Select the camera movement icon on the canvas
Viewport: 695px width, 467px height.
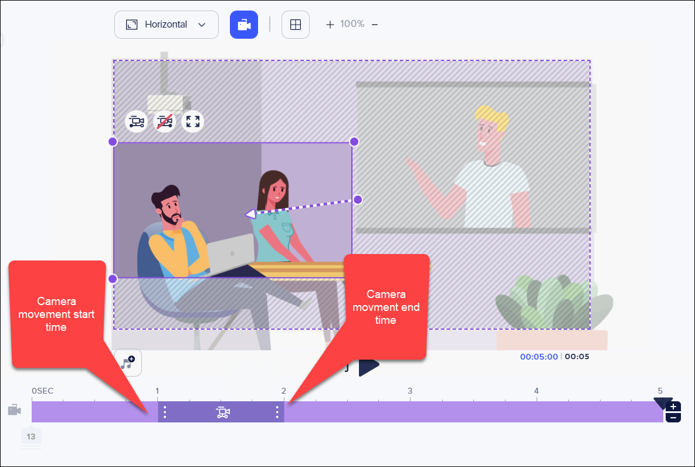tap(136, 121)
